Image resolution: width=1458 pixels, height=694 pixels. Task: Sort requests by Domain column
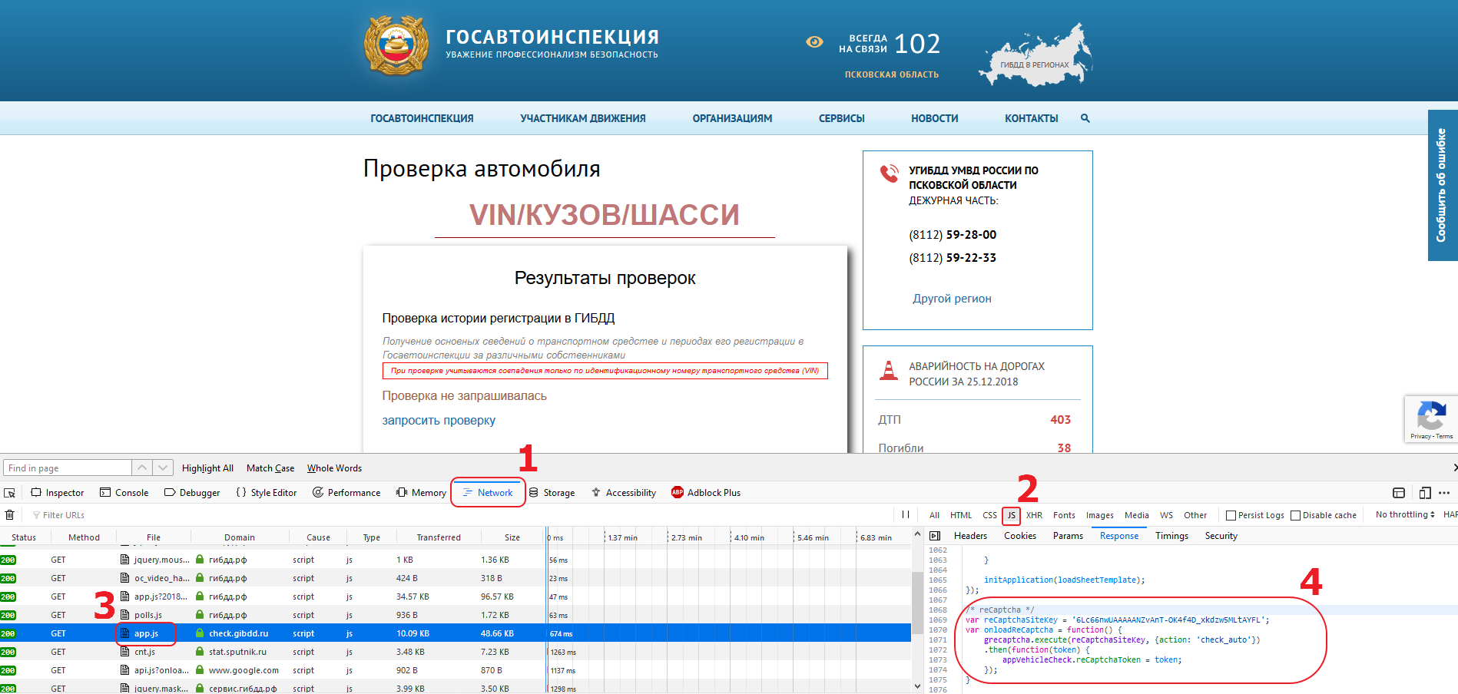point(240,537)
